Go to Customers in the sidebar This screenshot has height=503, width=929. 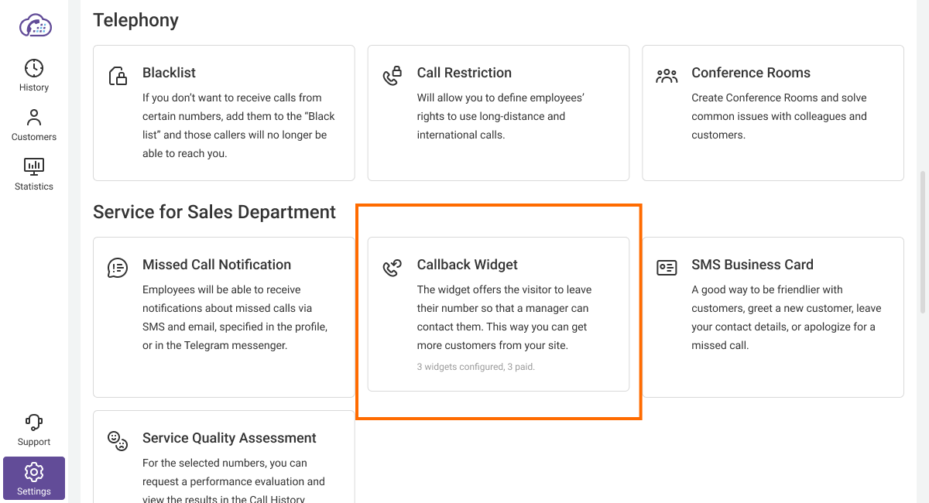34,125
